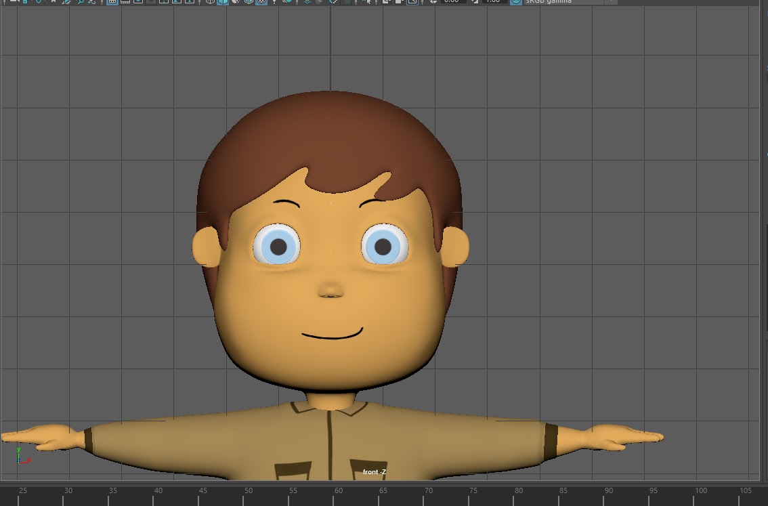The image size is (768, 506).
Task: Toggle the view transform button beside sRGB gamma
Action: (516, 2)
